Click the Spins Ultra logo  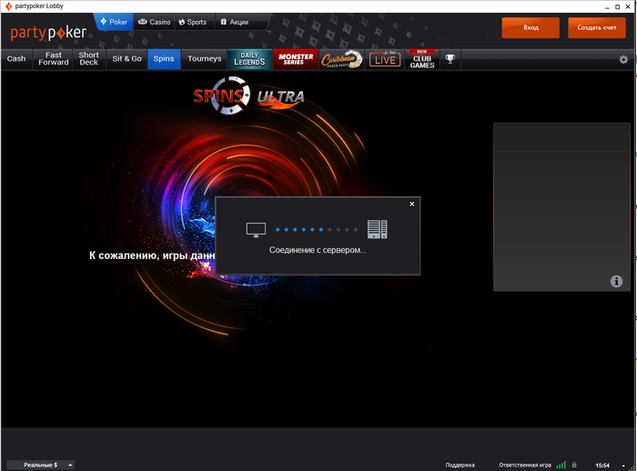pyautogui.click(x=248, y=95)
